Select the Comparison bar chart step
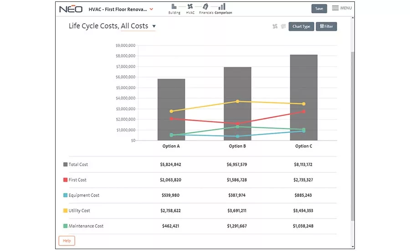The width and height of the screenshot is (410, 251). [x=222, y=6]
